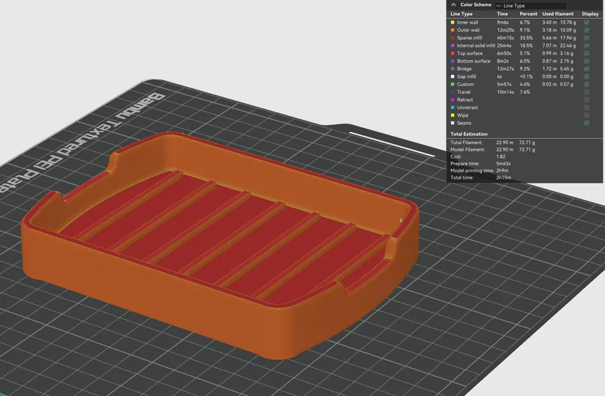Click the Percent column header
This screenshot has width=605, height=396.
[528, 14]
